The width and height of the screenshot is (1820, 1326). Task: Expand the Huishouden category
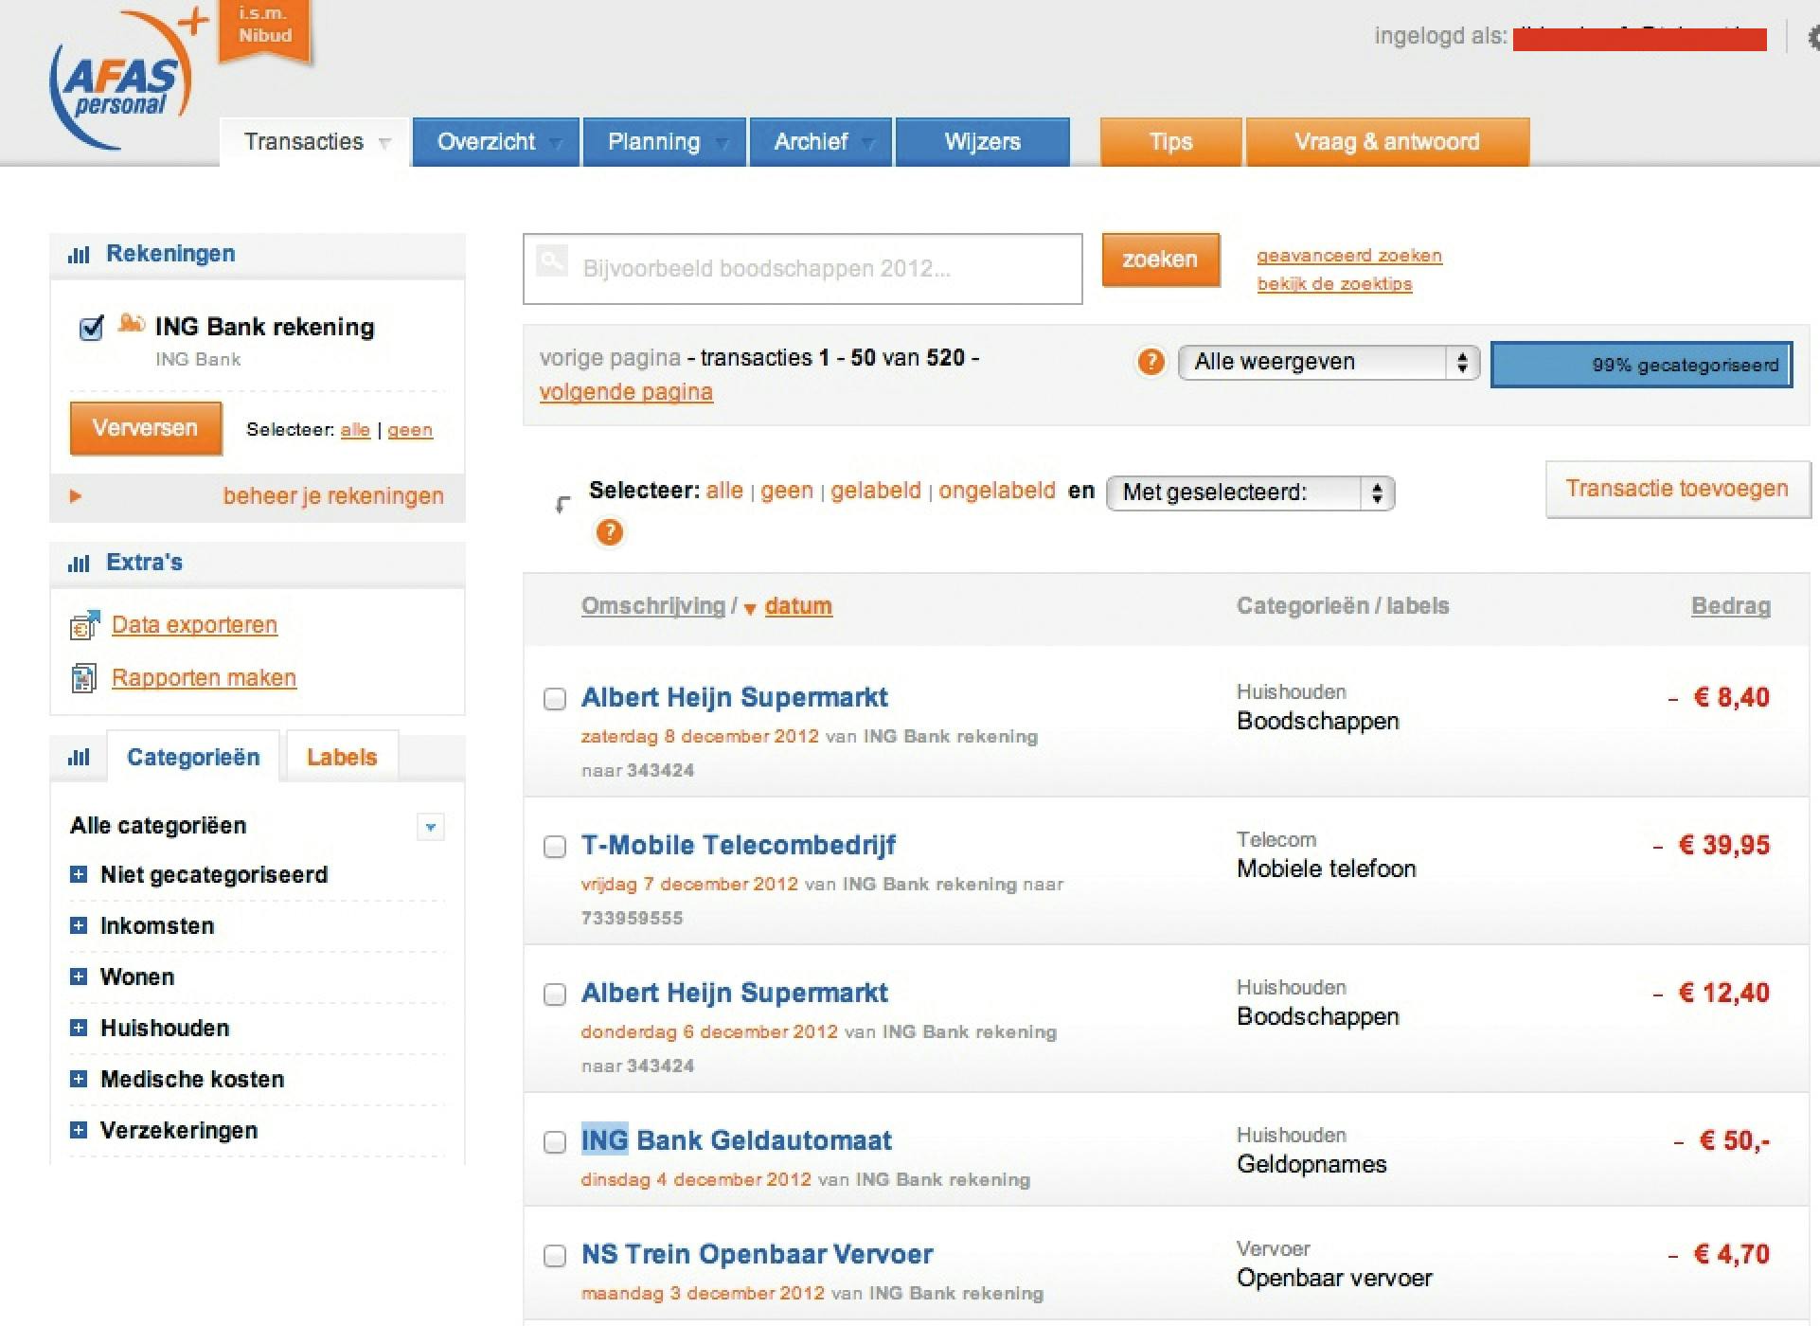pyautogui.click(x=79, y=1029)
